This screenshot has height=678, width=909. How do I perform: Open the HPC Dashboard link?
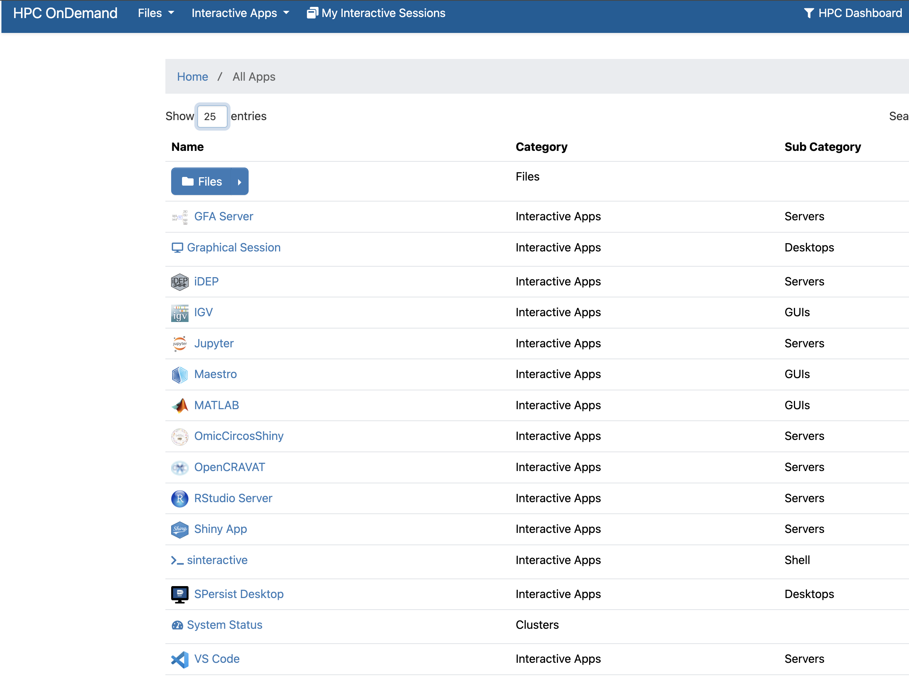[853, 13]
